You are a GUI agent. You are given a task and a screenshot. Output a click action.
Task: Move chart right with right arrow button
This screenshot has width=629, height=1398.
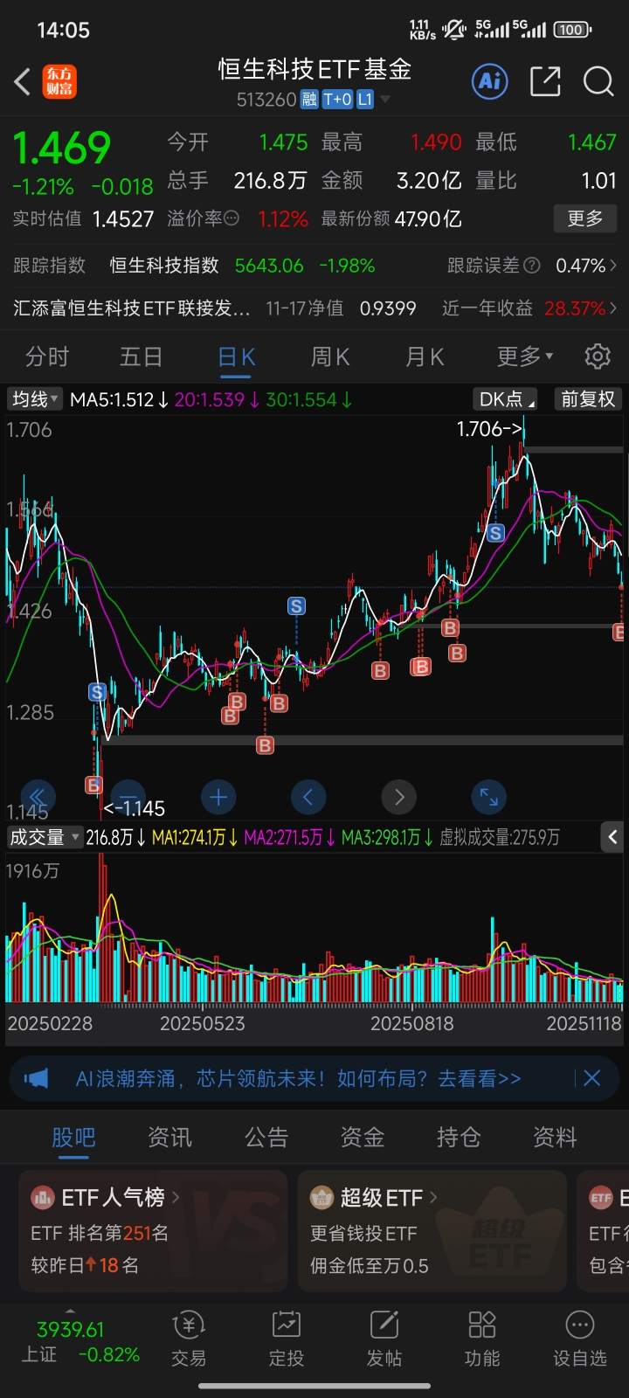pos(399,797)
